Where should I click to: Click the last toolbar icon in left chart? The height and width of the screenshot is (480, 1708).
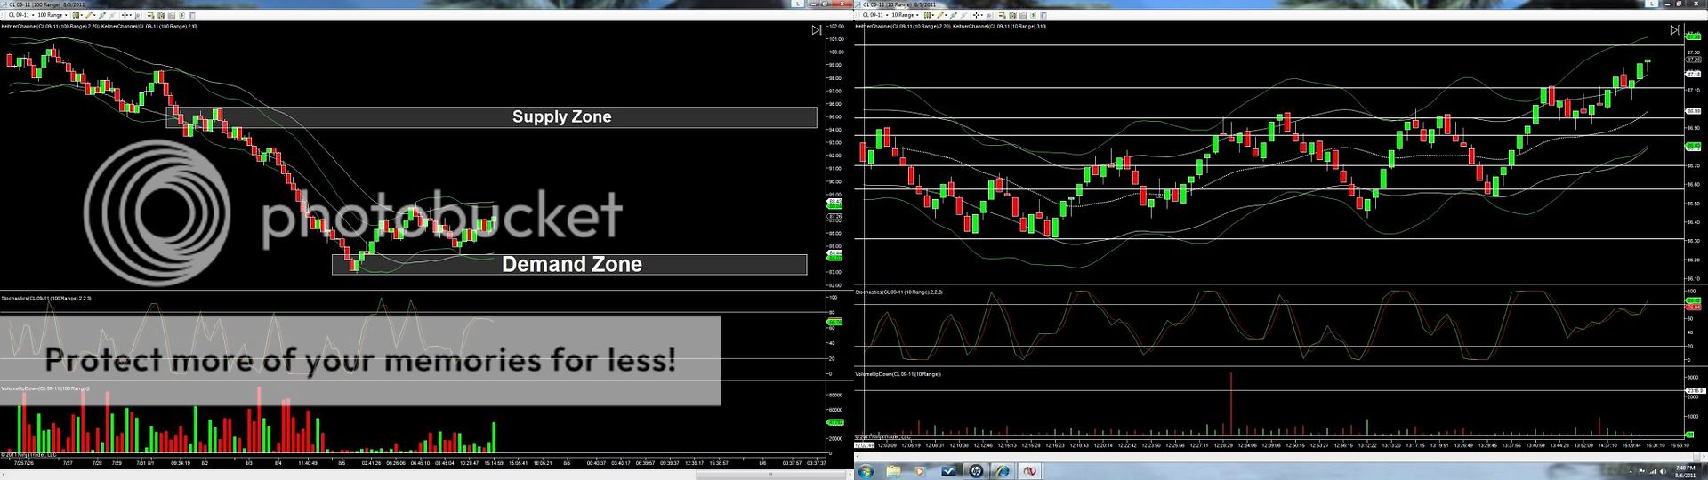(192, 15)
